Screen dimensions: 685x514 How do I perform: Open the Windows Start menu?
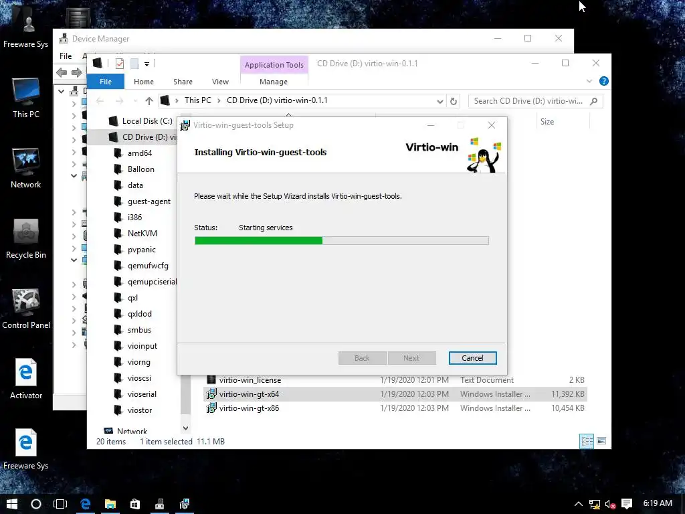click(12, 504)
